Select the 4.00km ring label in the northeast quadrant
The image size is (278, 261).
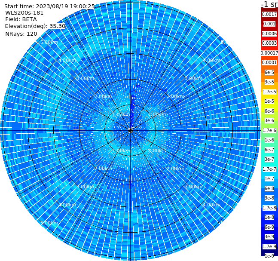[211, 60]
